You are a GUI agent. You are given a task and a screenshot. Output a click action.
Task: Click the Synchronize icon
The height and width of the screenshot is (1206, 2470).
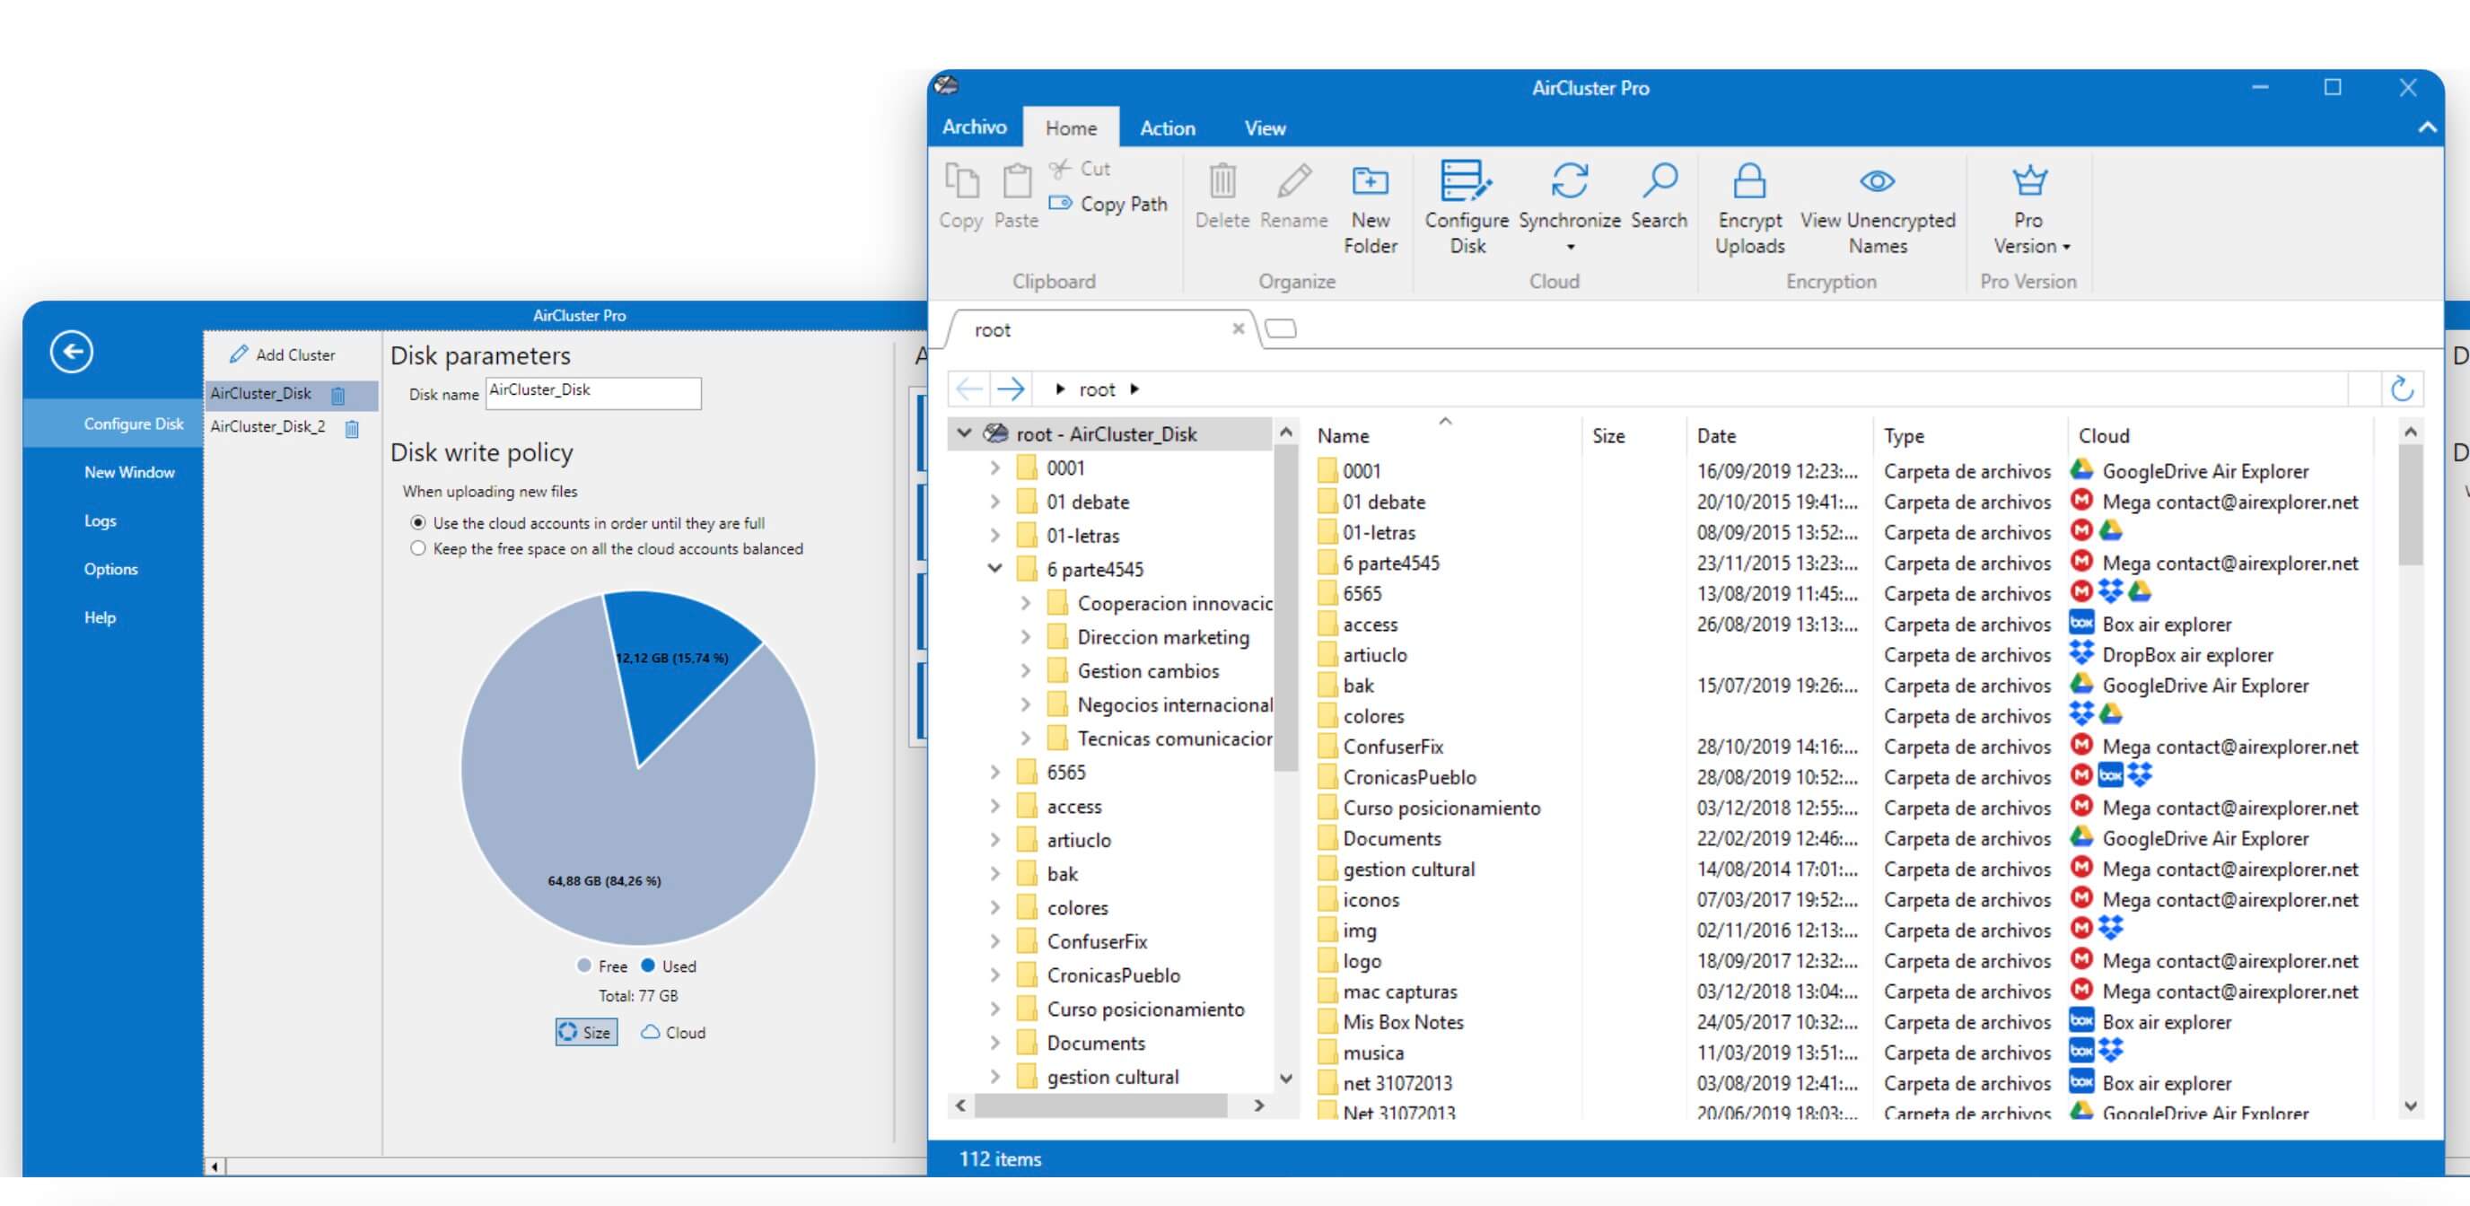[x=1570, y=179]
